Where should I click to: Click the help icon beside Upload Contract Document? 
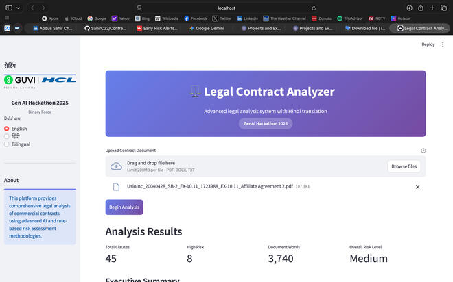[423, 151]
